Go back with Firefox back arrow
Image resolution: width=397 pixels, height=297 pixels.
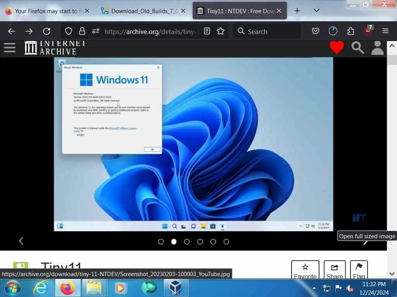click(x=12, y=31)
